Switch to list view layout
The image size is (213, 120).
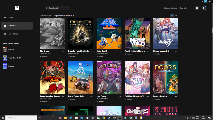(x=177, y=15)
